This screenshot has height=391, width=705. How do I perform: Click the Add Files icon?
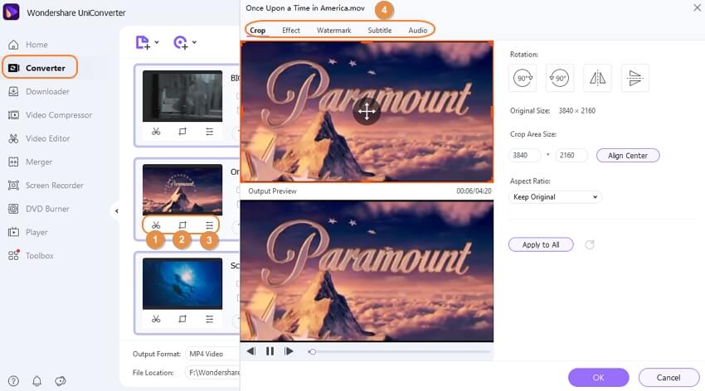[143, 42]
